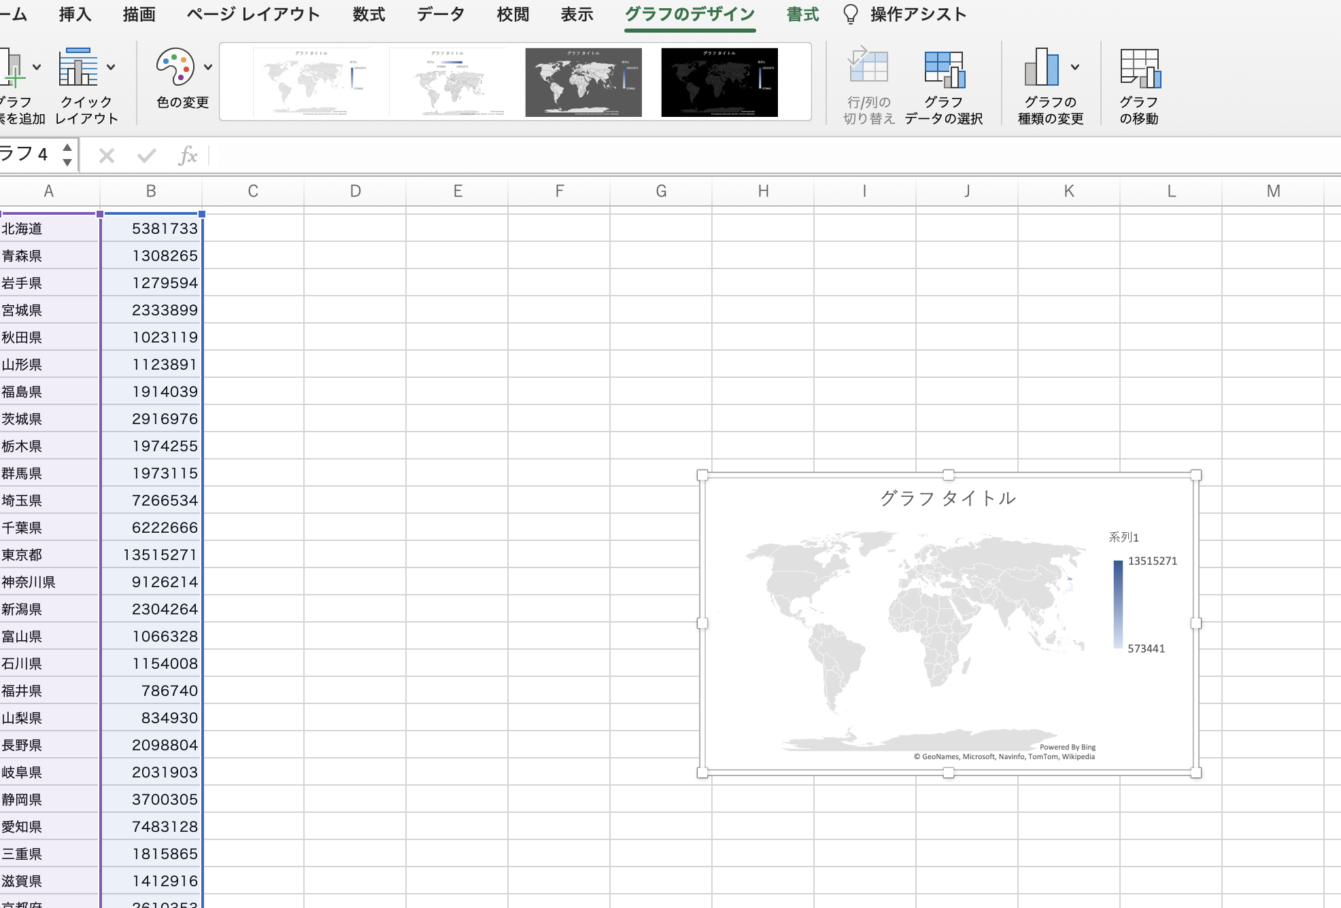Expand the Quick Layout dropdown arrow
The height and width of the screenshot is (908, 1341).
click(x=111, y=67)
